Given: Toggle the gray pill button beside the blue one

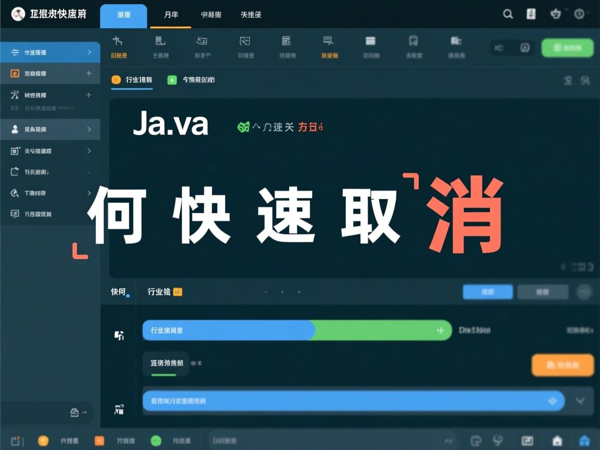Looking at the screenshot, I should point(543,292).
